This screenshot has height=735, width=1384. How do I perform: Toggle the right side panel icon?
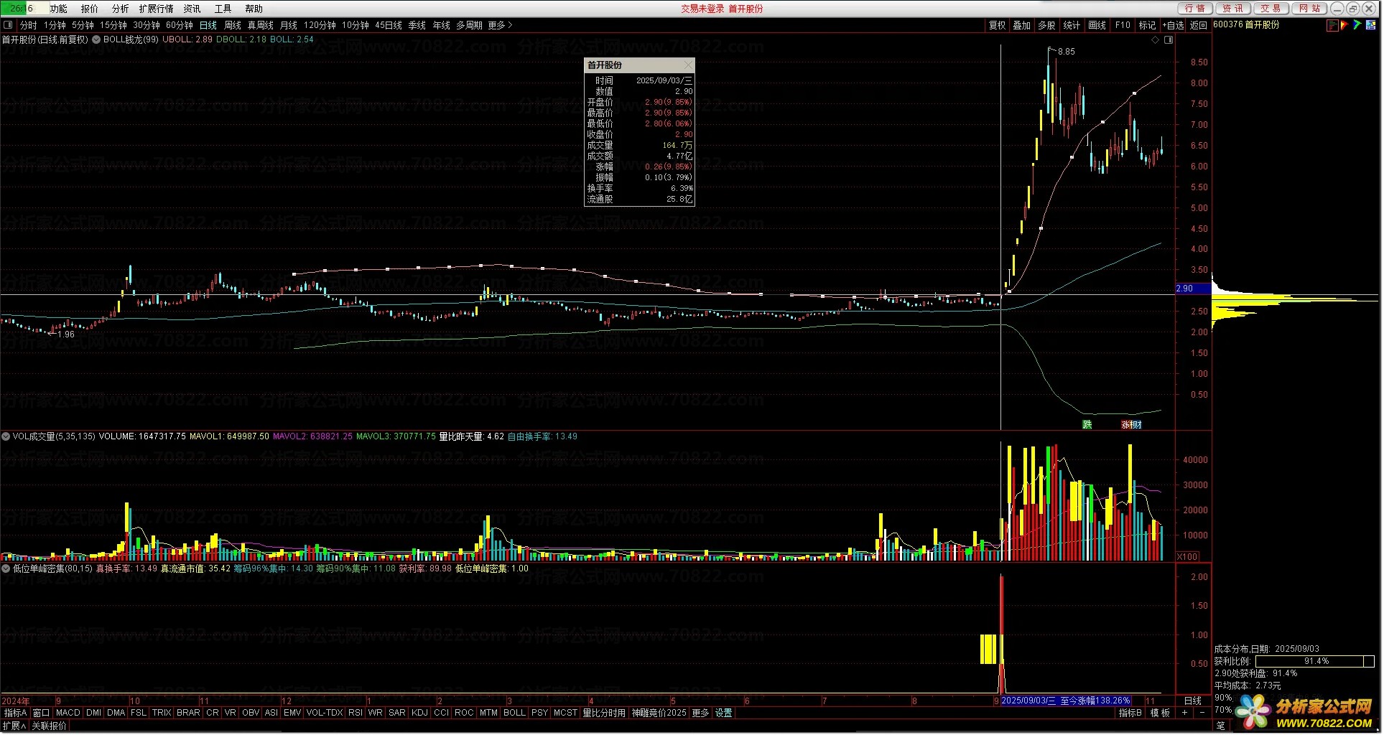coord(1169,40)
